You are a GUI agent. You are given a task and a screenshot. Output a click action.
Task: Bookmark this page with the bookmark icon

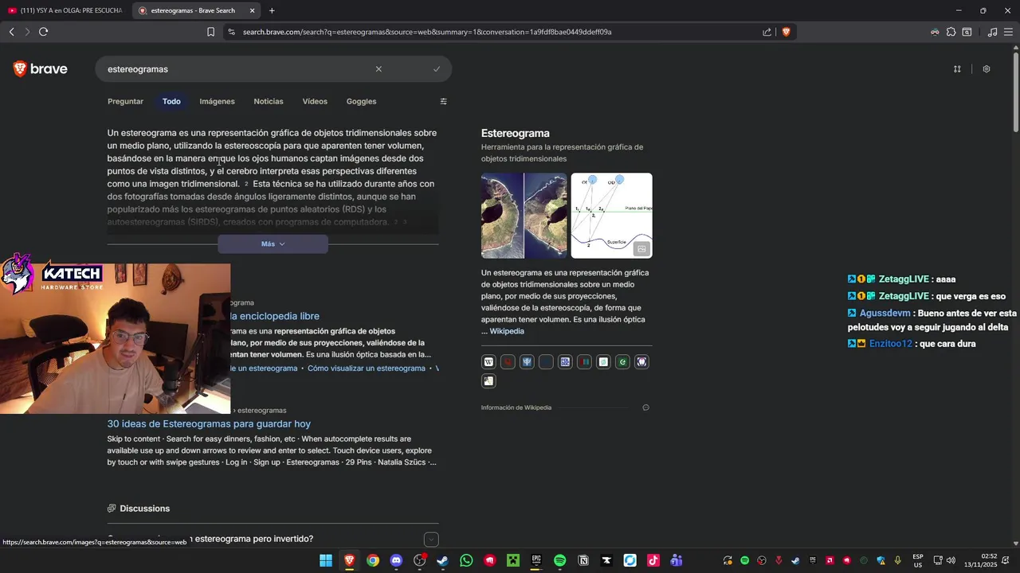tap(210, 32)
